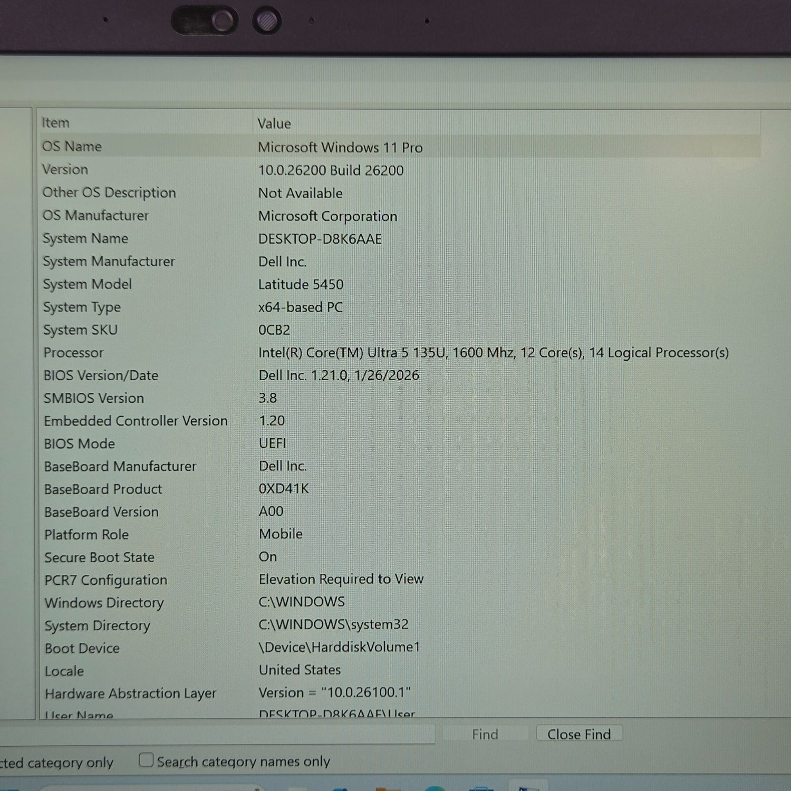Viewport: 791px width, 791px height.
Task: Click the '0XD41K' value
Action: tap(283, 488)
